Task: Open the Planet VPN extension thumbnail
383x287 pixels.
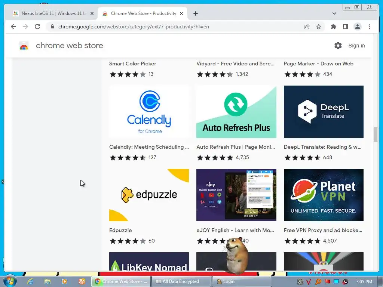Action: pyautogui.click(x=324, y=195)
